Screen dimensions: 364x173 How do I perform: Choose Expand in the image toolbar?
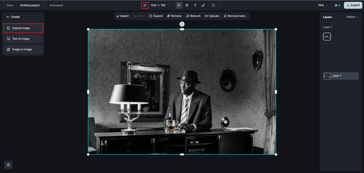(x=156, y=16)
